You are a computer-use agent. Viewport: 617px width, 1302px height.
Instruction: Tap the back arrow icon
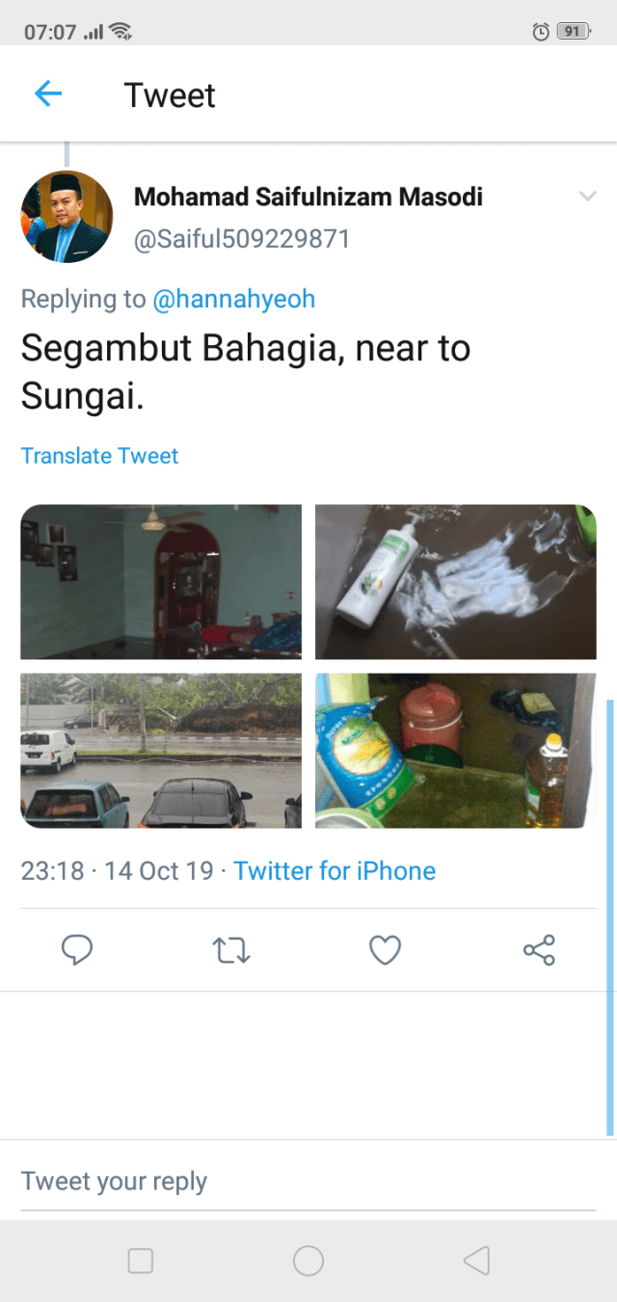[48, 93]
